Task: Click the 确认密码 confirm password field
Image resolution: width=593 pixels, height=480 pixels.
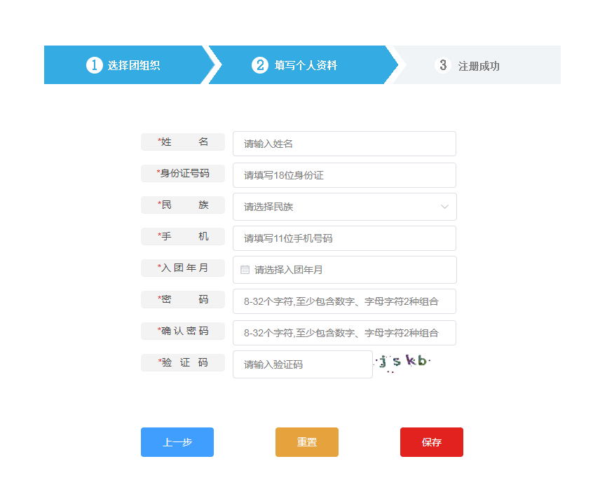Action: 344,333
